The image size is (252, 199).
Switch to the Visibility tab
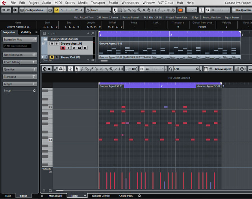26,32
